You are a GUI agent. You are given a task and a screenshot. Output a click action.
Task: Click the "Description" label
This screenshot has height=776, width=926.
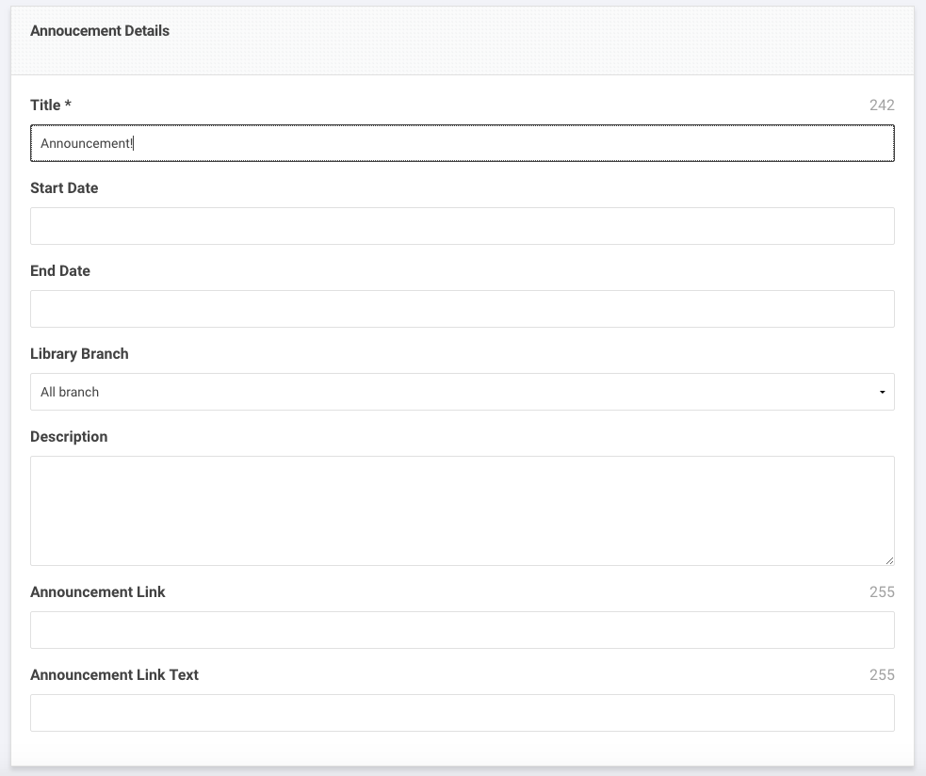(69, 436)
